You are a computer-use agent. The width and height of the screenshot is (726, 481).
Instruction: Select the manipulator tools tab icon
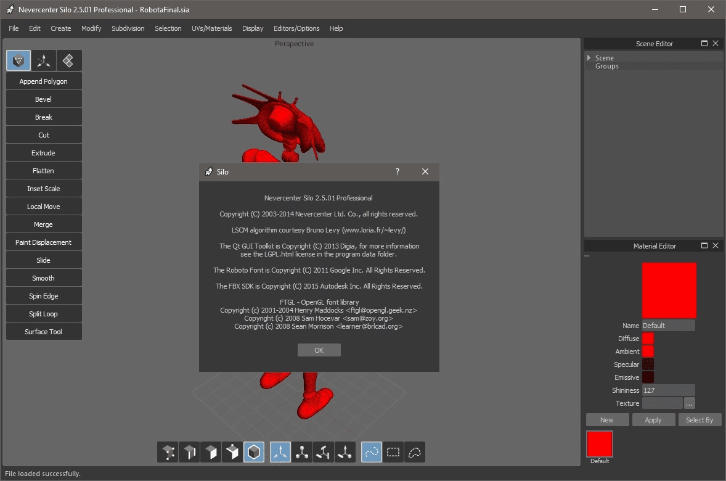tap(44, 60)
